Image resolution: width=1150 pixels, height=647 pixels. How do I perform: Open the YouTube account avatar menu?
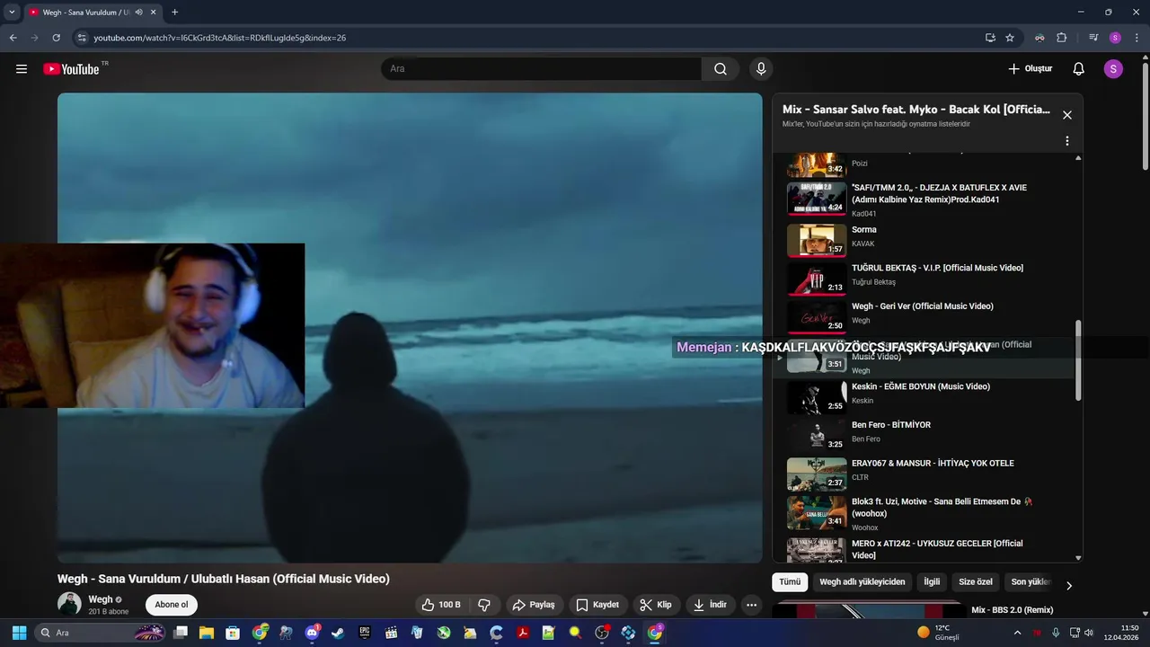coord(1113,69)
